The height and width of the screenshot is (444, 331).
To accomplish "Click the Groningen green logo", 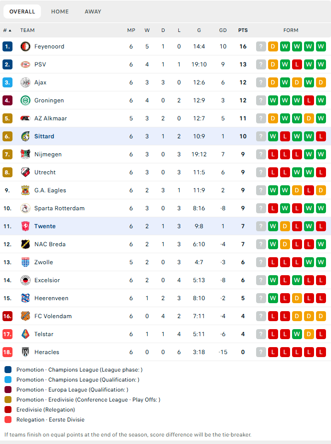I will tap(25, 100).
